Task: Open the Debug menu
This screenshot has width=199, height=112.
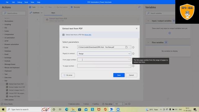Action: point(20,2)
